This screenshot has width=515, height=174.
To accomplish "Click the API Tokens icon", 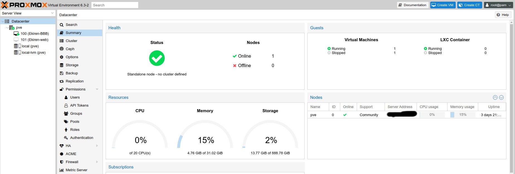I will [x=66, y=106].
